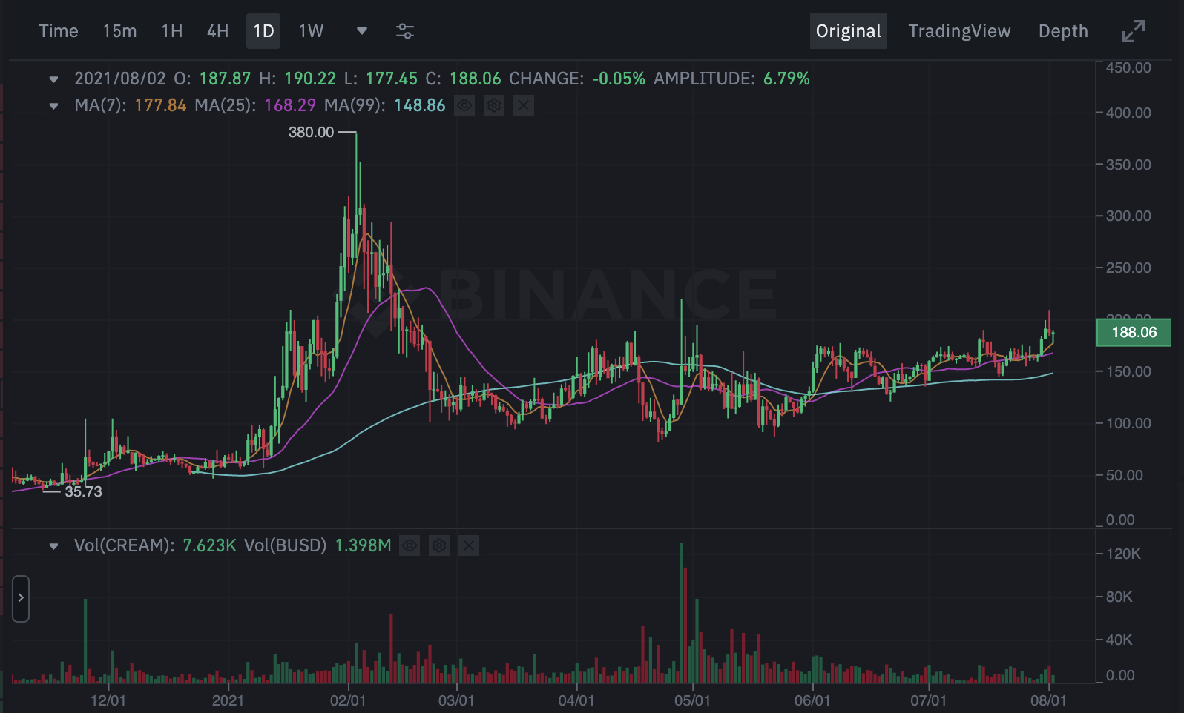The image size is (1184, 713).
Task: Click the 188.06 current price label
Action: (1134, 332)
